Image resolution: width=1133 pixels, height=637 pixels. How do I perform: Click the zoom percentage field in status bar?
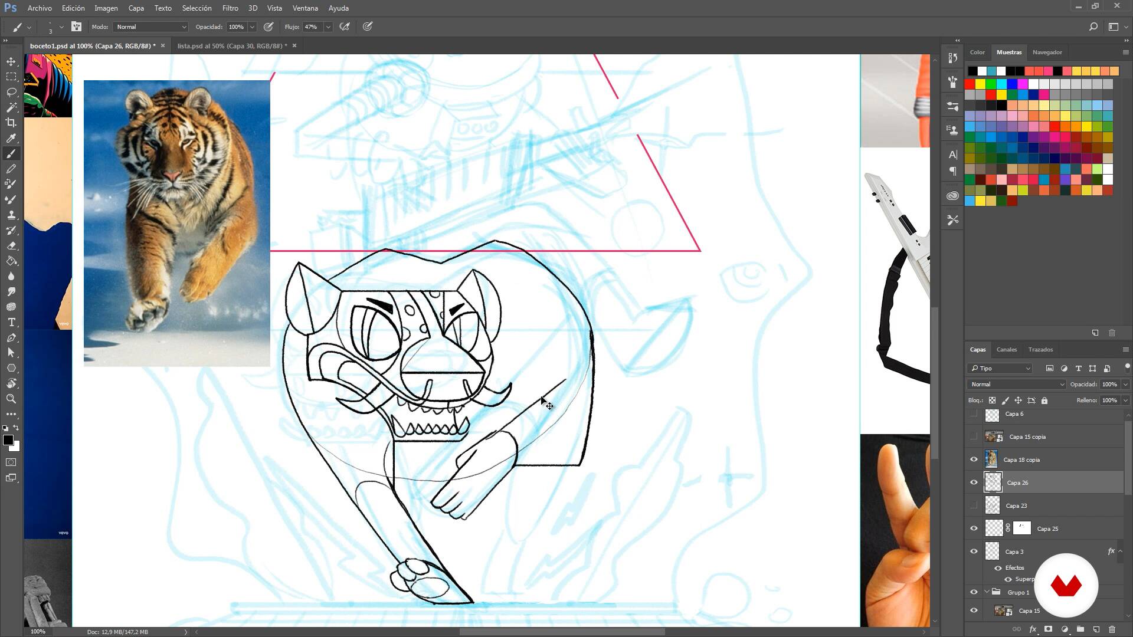[x=38, y=632]
